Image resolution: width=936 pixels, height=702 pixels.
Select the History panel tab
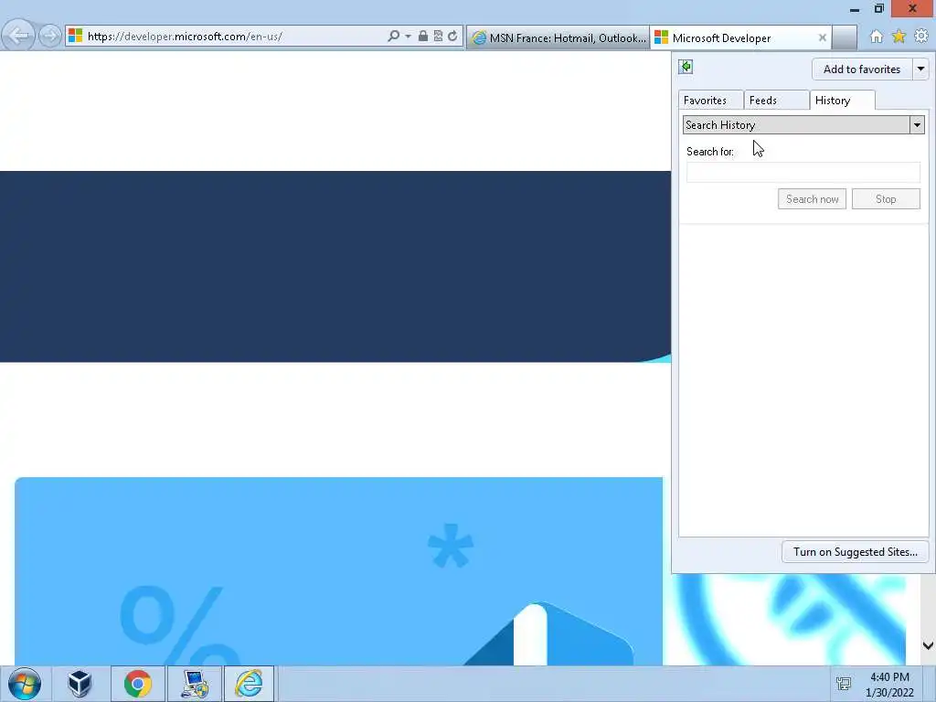[842, 101]
